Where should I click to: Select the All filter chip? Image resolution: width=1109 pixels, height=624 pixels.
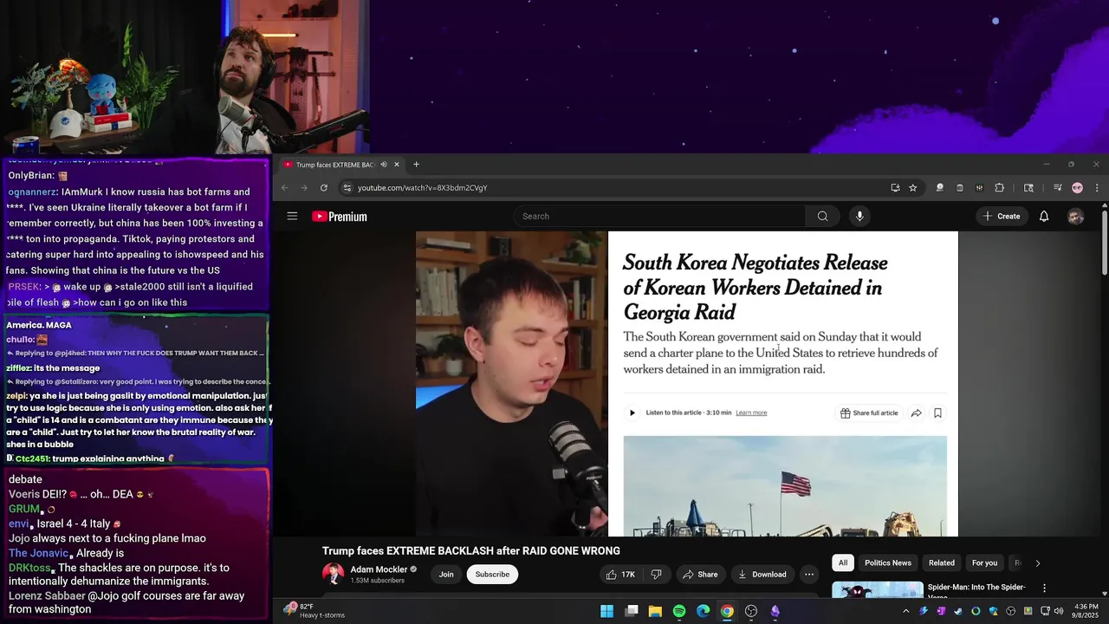tap(843, 562)
